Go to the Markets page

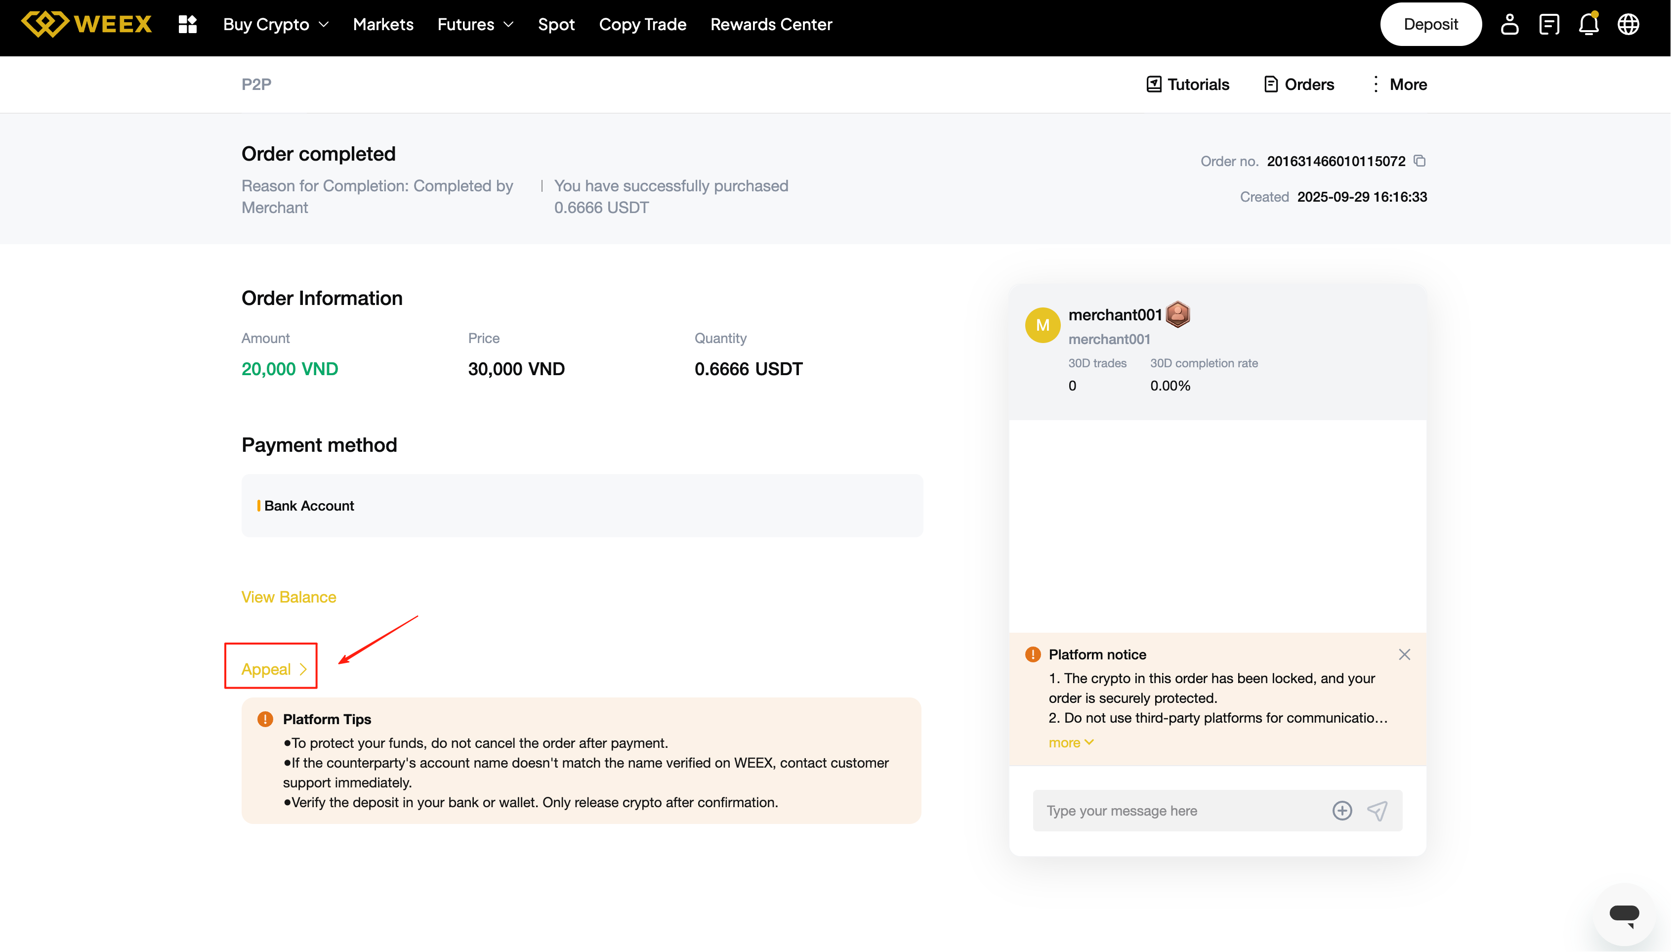[x=383, y=24]
